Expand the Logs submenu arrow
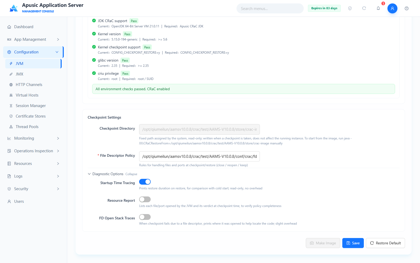Image resolution: width=420 pixels, height=263 pixels. click(58, 176)
